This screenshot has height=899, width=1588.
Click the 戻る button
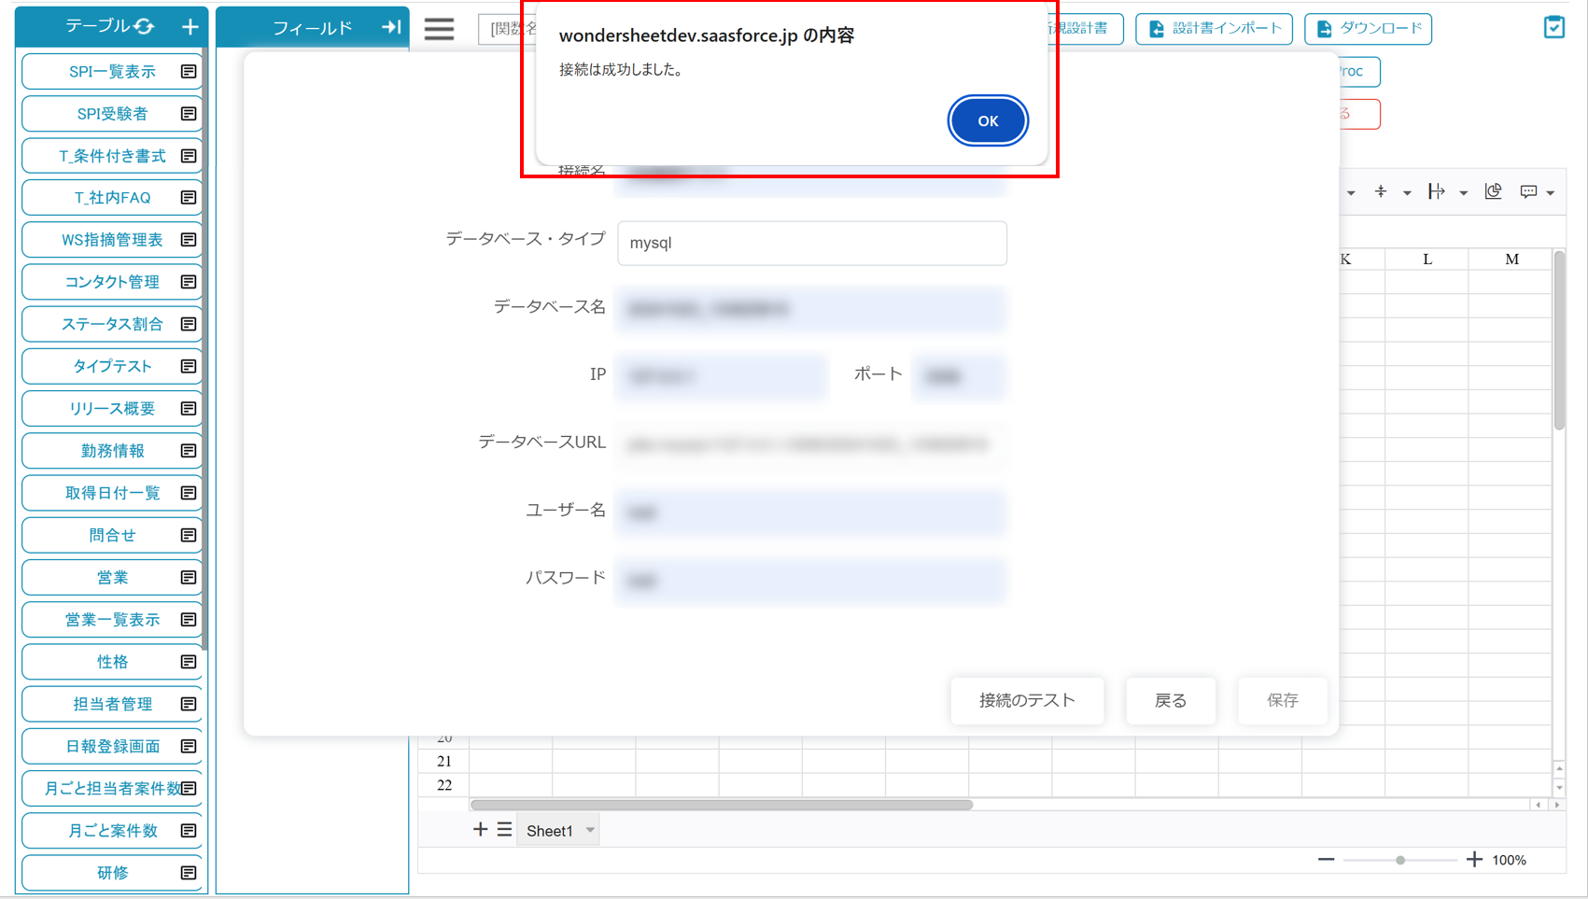click(1171, 700)
